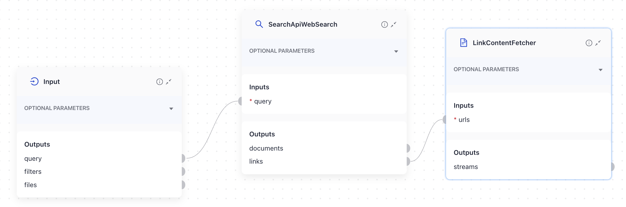The image size is (626, 207).
Task: Click the info icon on LinkContentFetcher node
Action: tap(588, 43)
